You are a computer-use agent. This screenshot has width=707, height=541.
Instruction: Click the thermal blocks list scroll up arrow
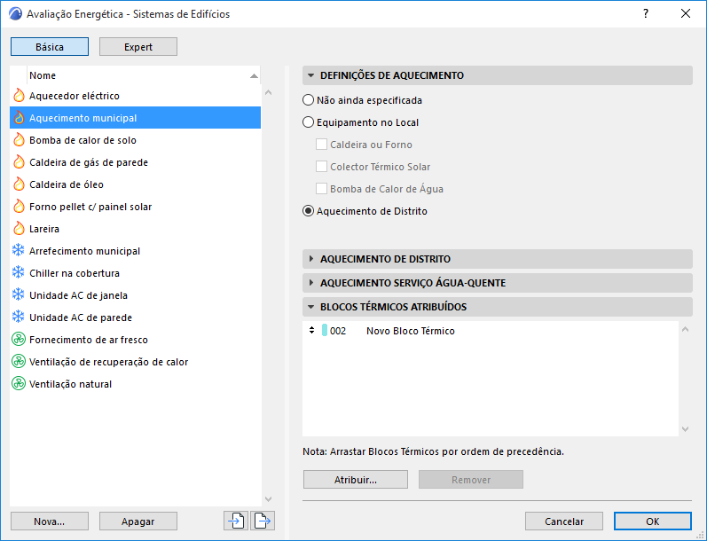click(x=686, y=330)
